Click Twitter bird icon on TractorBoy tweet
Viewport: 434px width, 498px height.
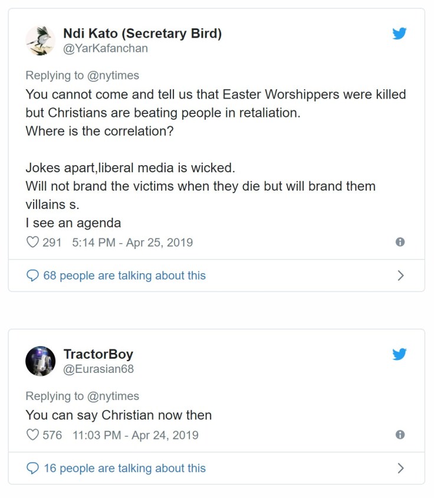click(x=399, y=354)
